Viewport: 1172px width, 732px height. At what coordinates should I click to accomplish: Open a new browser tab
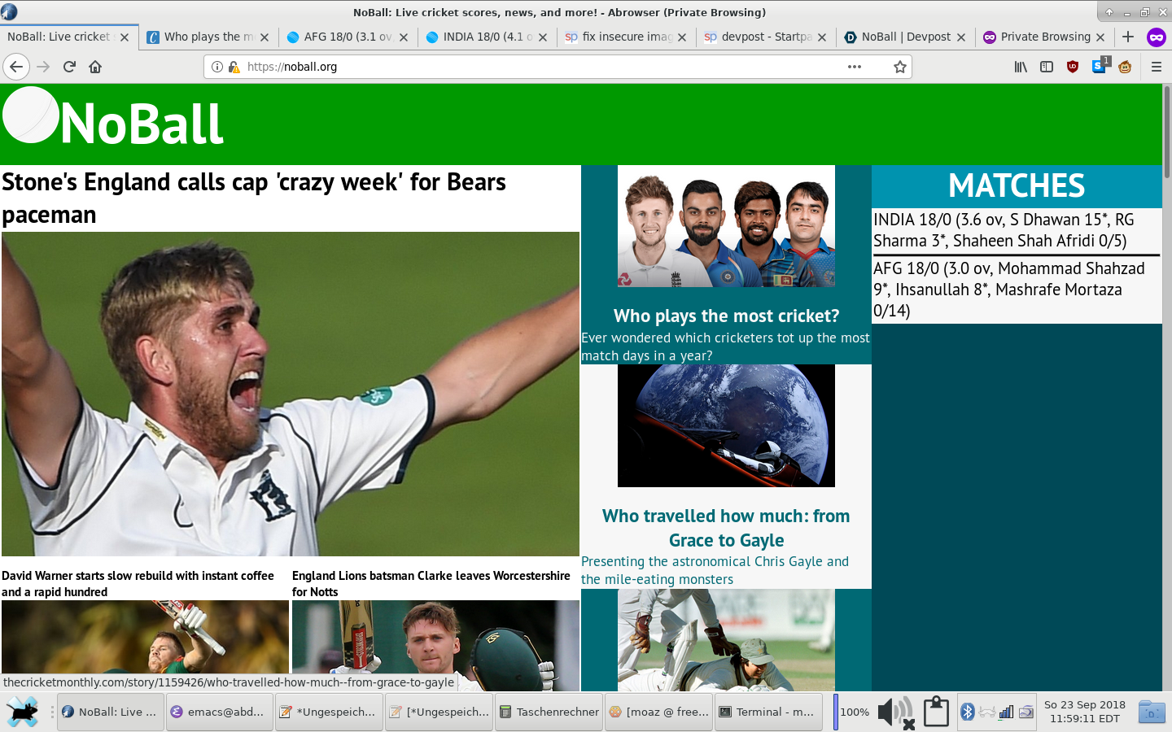1128,37
